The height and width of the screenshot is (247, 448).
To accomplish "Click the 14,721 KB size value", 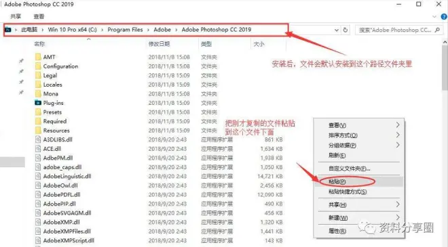I will 270,176.
